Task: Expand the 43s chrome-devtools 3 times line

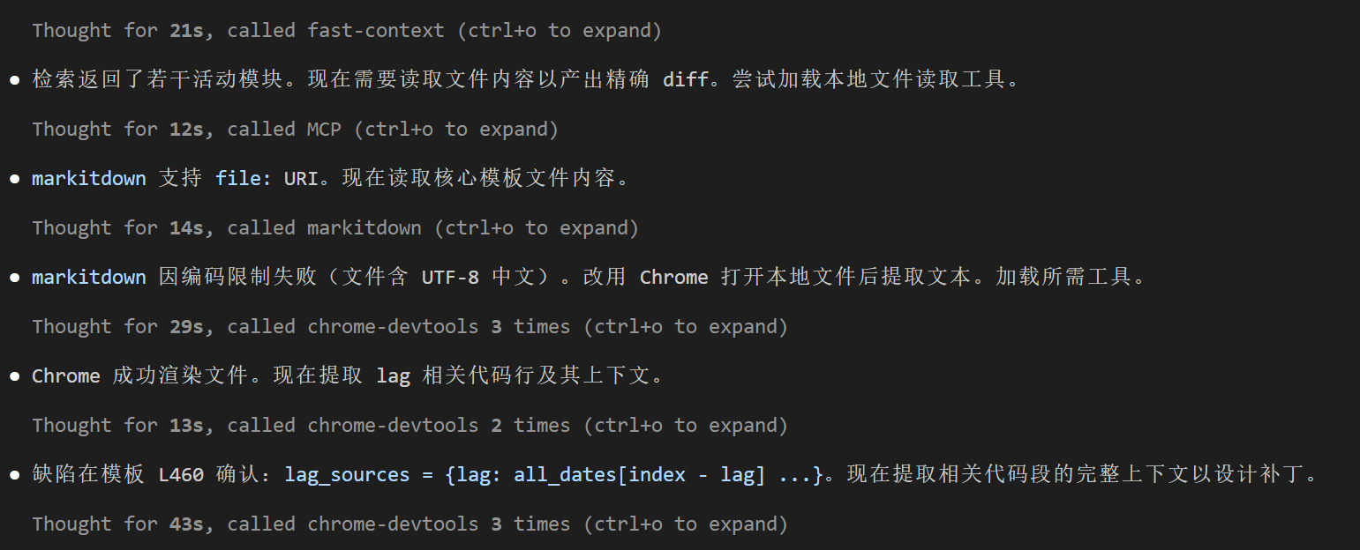Action: (x=410, y=524)
